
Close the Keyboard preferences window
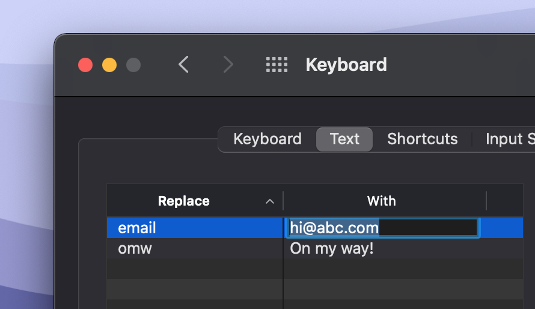[85, 65]
